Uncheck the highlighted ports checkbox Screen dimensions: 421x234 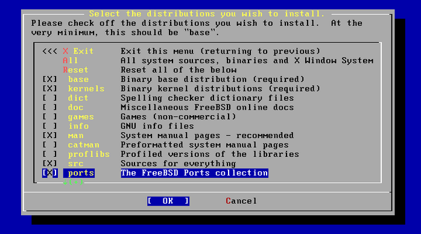(49, 173)
